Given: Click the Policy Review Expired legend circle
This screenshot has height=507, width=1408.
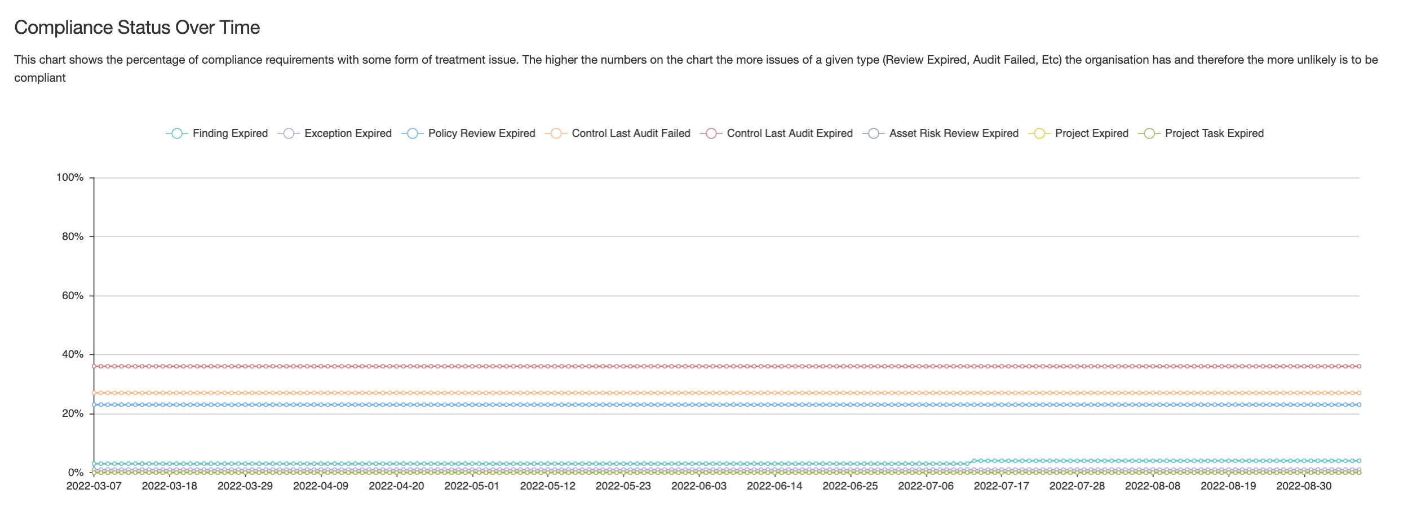Looking at the screenshot, I should [x=413, y=134].
